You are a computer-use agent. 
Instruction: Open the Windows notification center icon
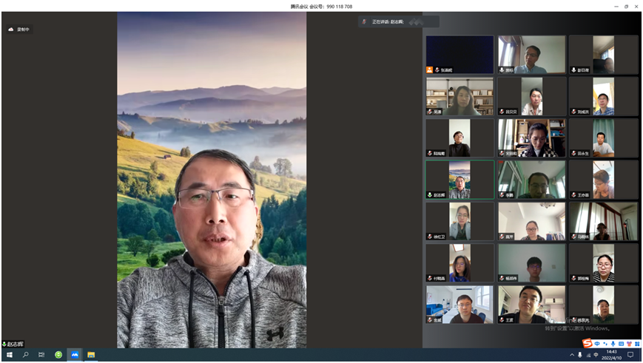tap(630, 355)
